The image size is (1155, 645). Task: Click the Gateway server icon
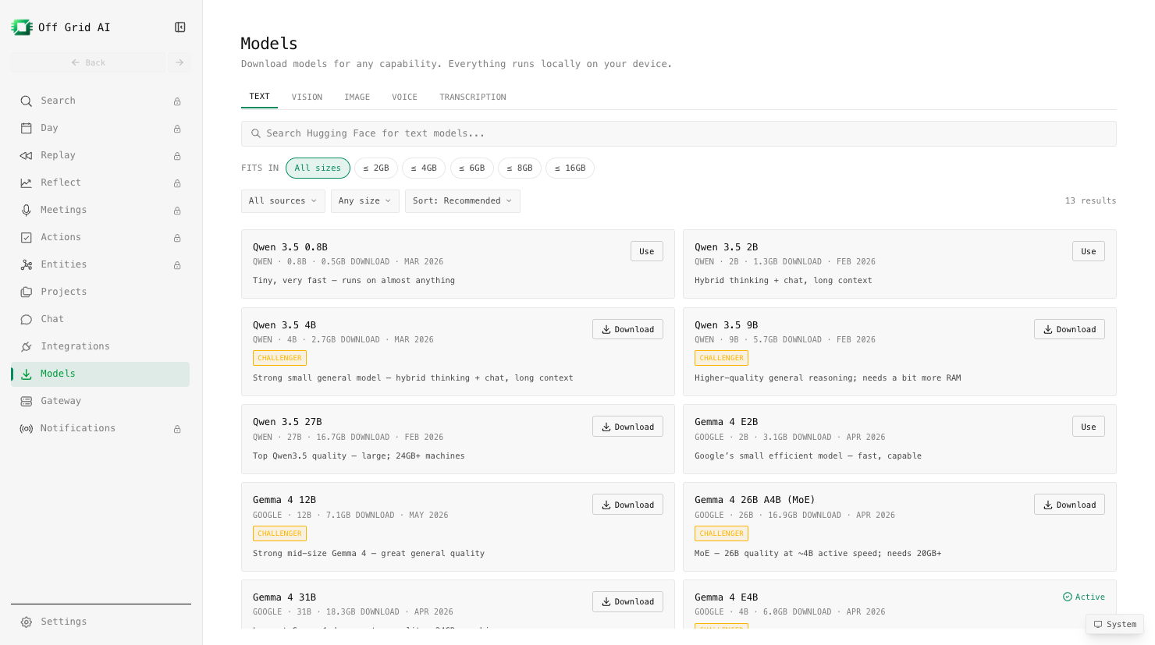27,401
